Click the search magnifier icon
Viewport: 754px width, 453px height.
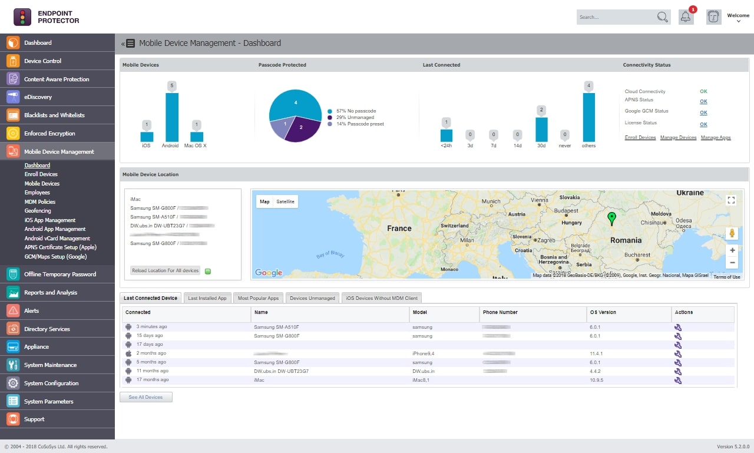click(x=663, y=17)
